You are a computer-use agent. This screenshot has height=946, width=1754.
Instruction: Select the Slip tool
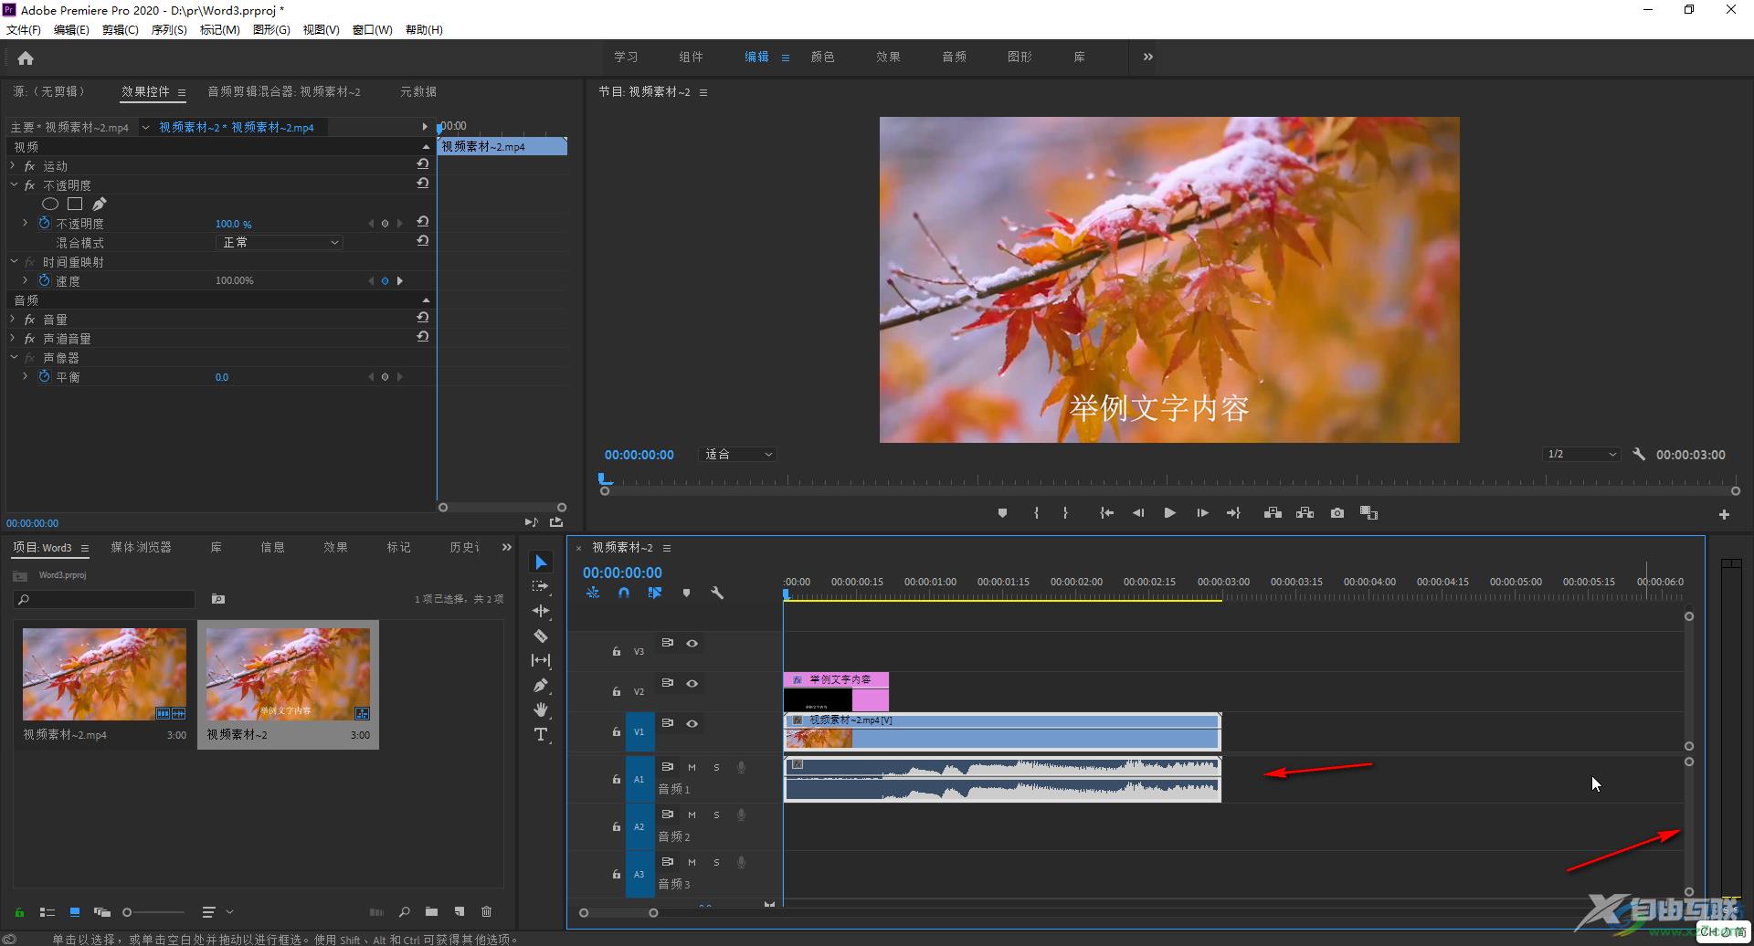click(541, 660)
